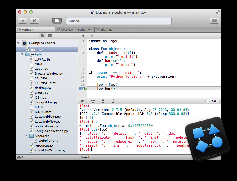Viewport: 237px width, 181px height.
Task: Click the class Foo(object) code line
Action: [x=107, y=49]
